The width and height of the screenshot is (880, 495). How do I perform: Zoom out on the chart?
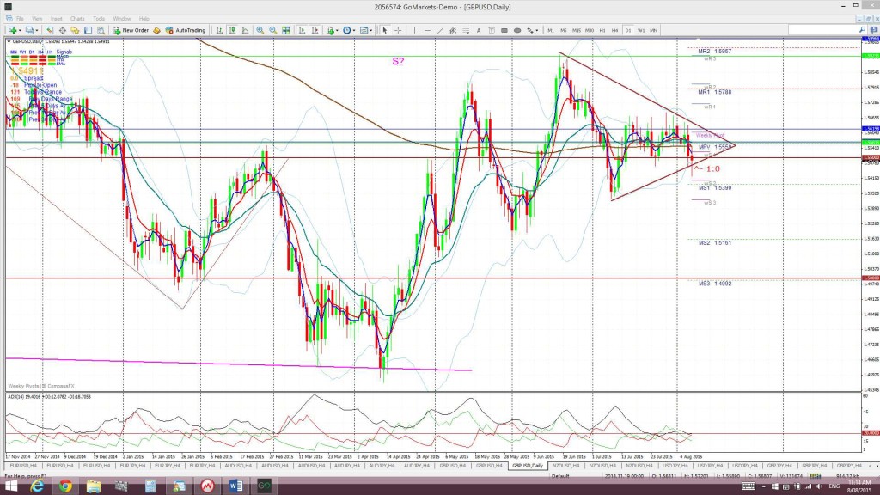click(272, 30)
